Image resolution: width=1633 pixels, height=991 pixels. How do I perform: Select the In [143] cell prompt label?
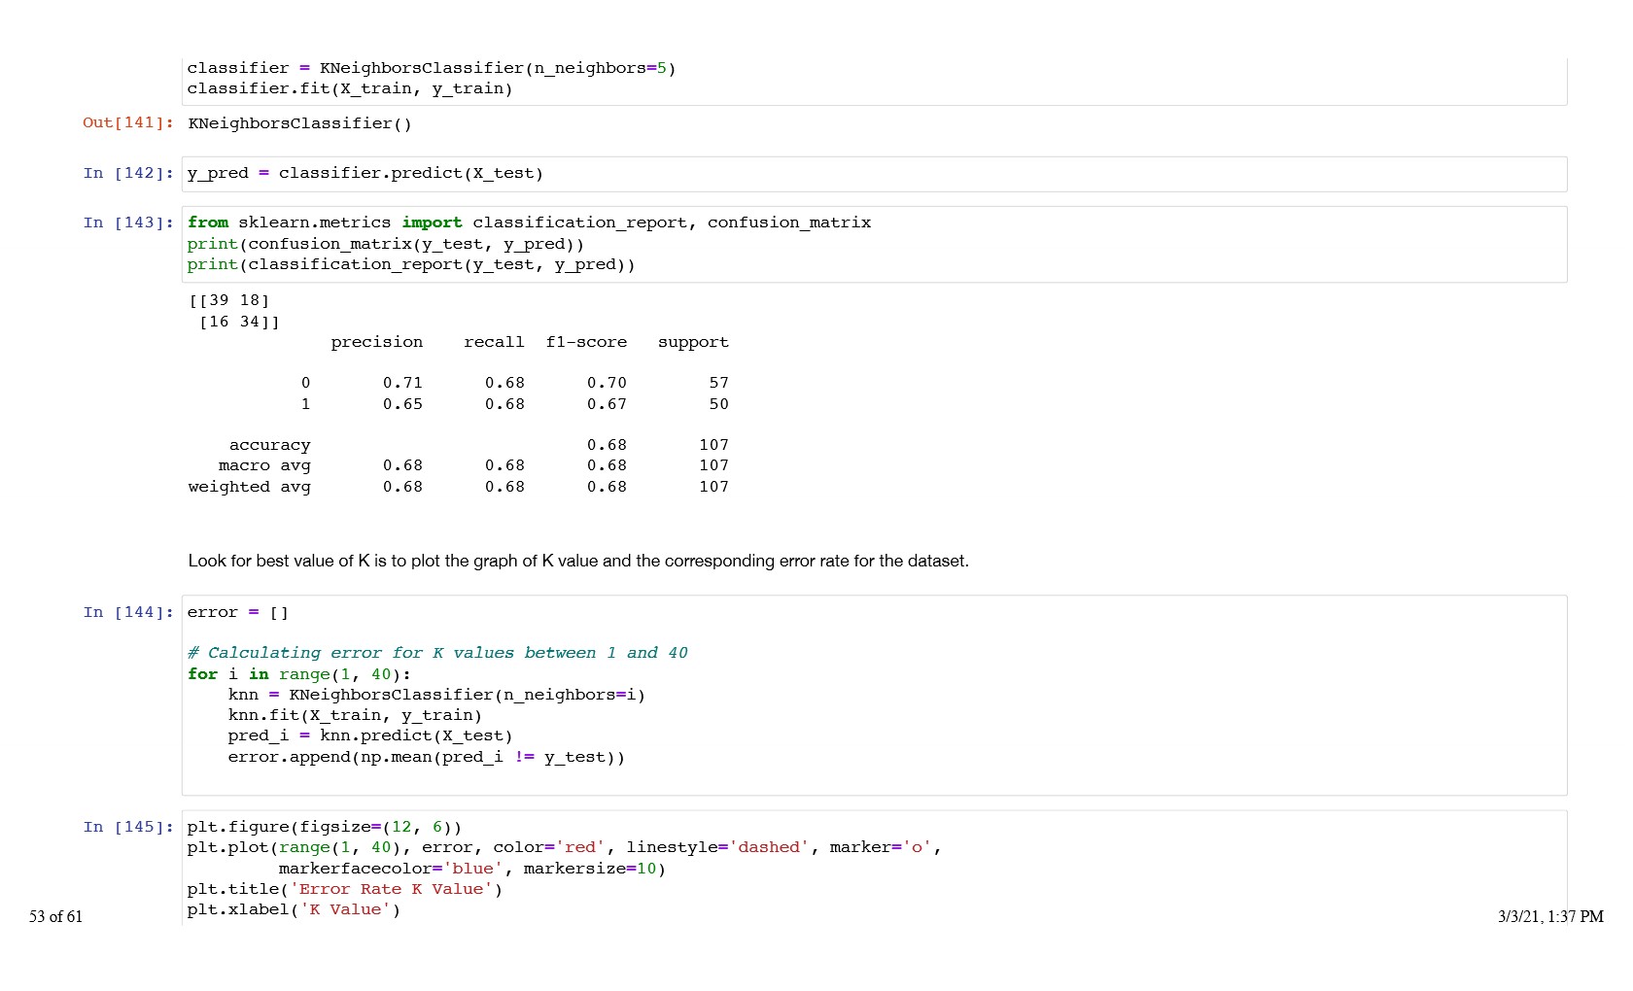pyautogui.click(x=128, y=222)
